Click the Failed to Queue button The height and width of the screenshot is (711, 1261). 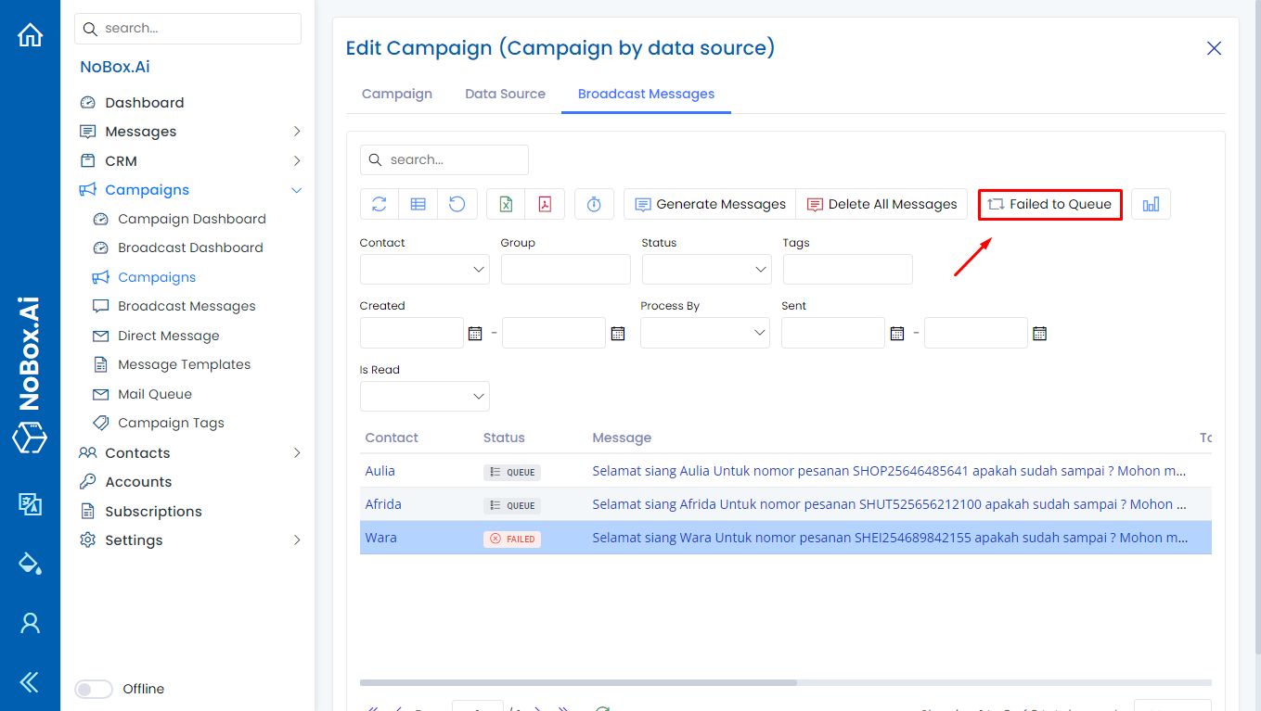click(x=1049, y=204)
